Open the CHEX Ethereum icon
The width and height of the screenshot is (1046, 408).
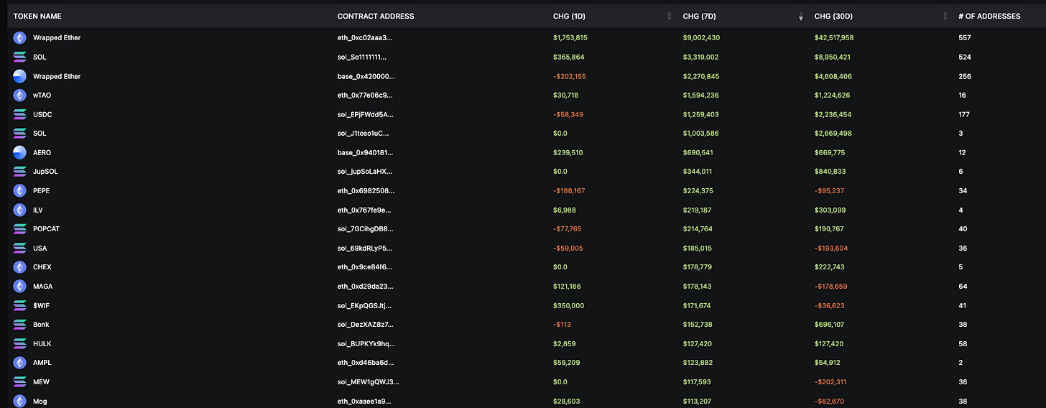point(19,266)
